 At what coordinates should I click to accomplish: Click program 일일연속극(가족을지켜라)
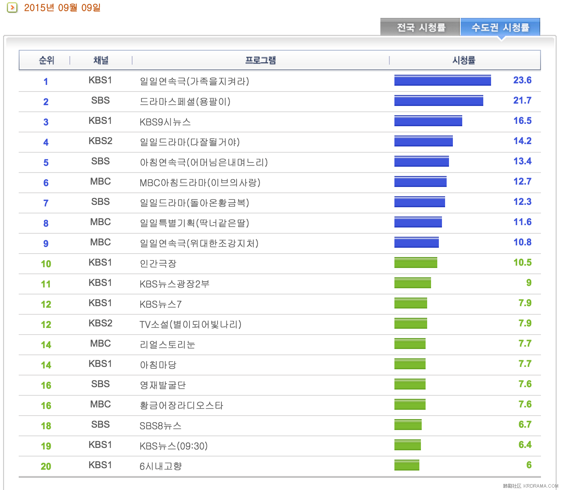[x=194, y=81]
